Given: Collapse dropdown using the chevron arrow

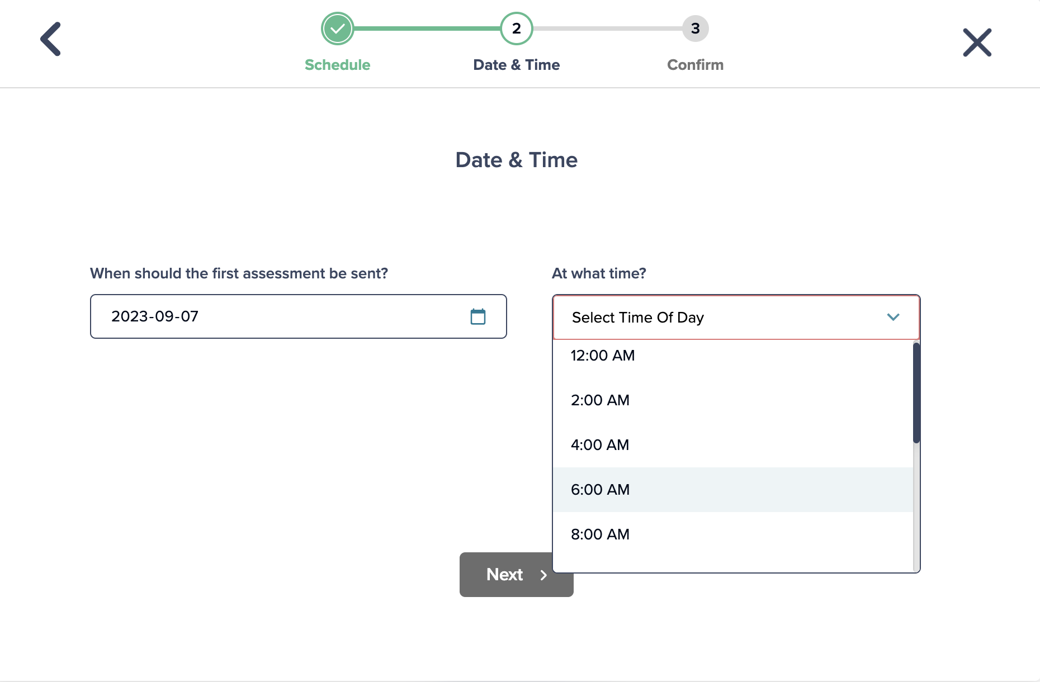Looking at the screenshot, I should (x=893, y=317).
